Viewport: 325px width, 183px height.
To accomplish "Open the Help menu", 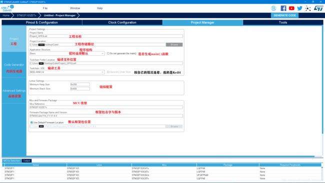I will pyautogui.click(x=99, y=8).
